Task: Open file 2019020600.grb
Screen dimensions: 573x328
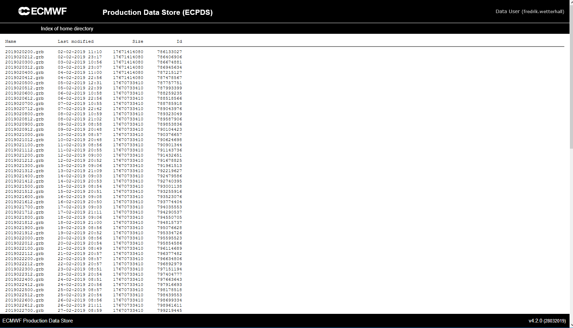Action: pos(25,93)
